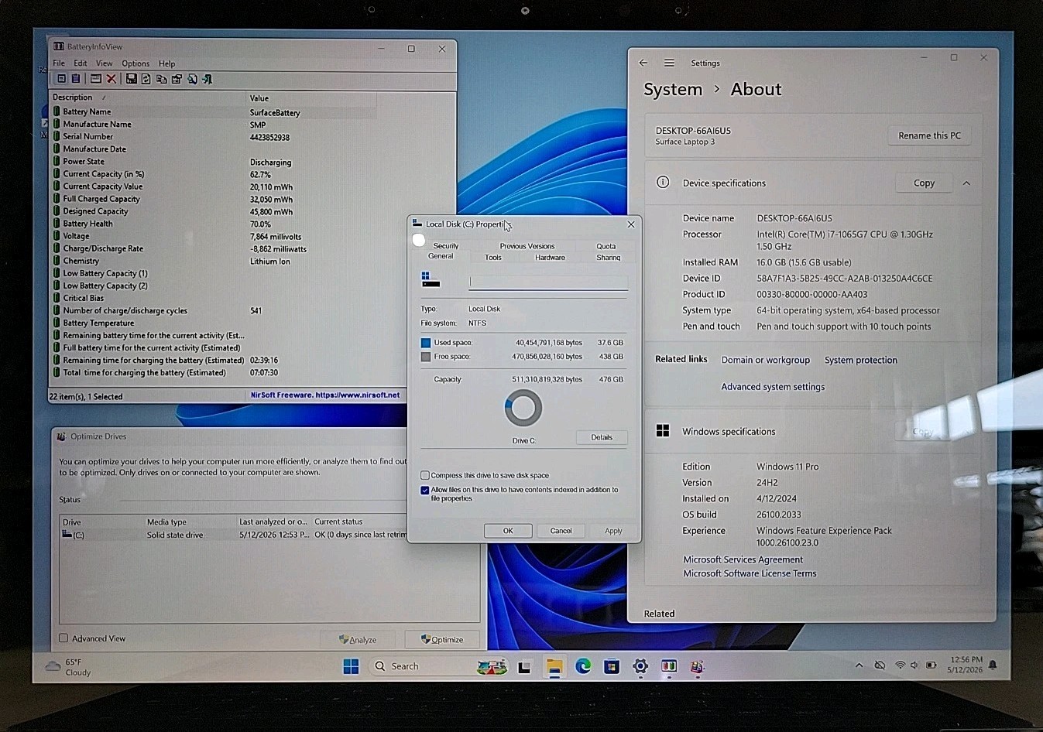Screen dimensions: 1043x732
Task: Click the weather widget showing 65°F Cloudy
Action: coord(68,667)
